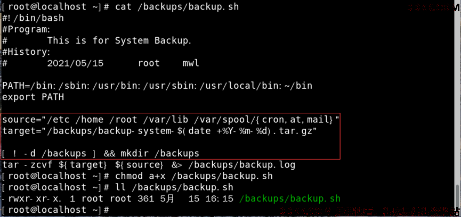This screenshot has width=461, height=217.
Task: Click the 'cat /backups/backup.sh' command text
Action: pyautogui.click(x=177, y=7)
